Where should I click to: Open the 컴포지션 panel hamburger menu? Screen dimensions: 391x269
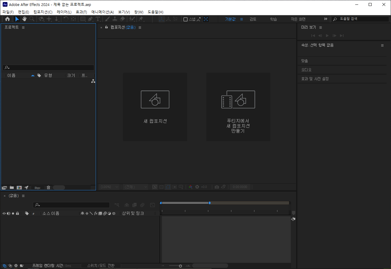click(x=140, y=27)
